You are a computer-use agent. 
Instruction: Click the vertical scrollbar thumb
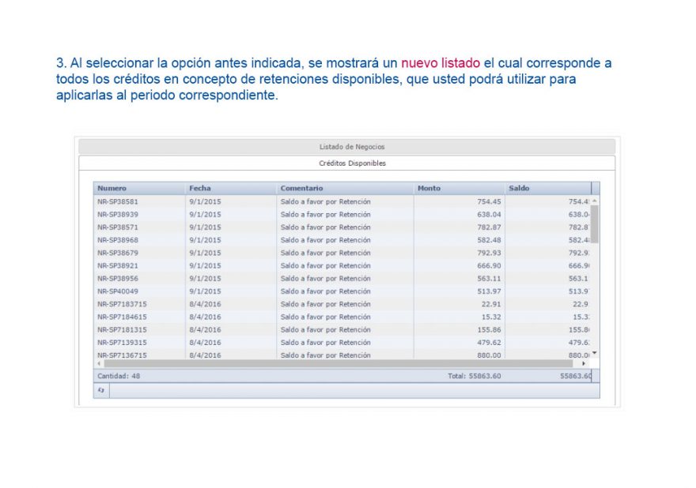coord(595,224)
